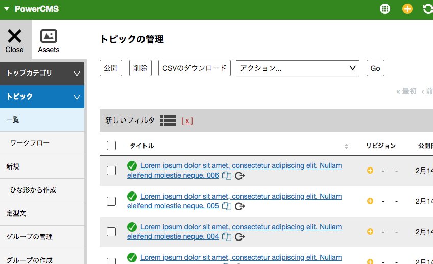Click the タイトル column header

pyautogui.click(x=142, y=146)
